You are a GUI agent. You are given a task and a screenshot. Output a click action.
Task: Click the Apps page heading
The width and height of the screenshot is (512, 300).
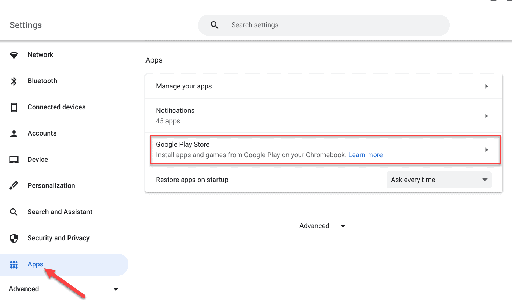click(x=154, y=60)
